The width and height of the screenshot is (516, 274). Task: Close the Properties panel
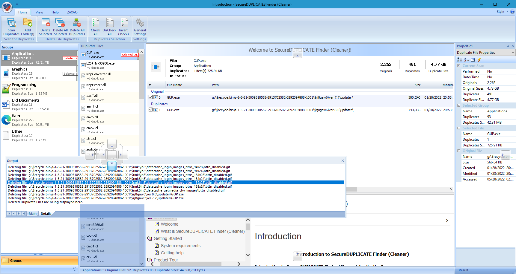(x=513, y=46)
